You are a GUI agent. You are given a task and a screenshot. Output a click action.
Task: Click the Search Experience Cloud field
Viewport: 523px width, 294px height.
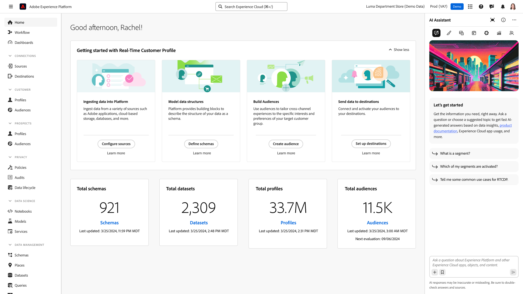click(x=251, y=7)
